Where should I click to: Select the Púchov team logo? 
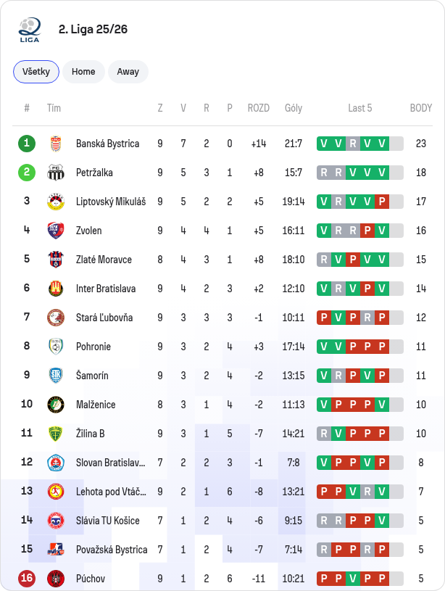pos(56,579)
